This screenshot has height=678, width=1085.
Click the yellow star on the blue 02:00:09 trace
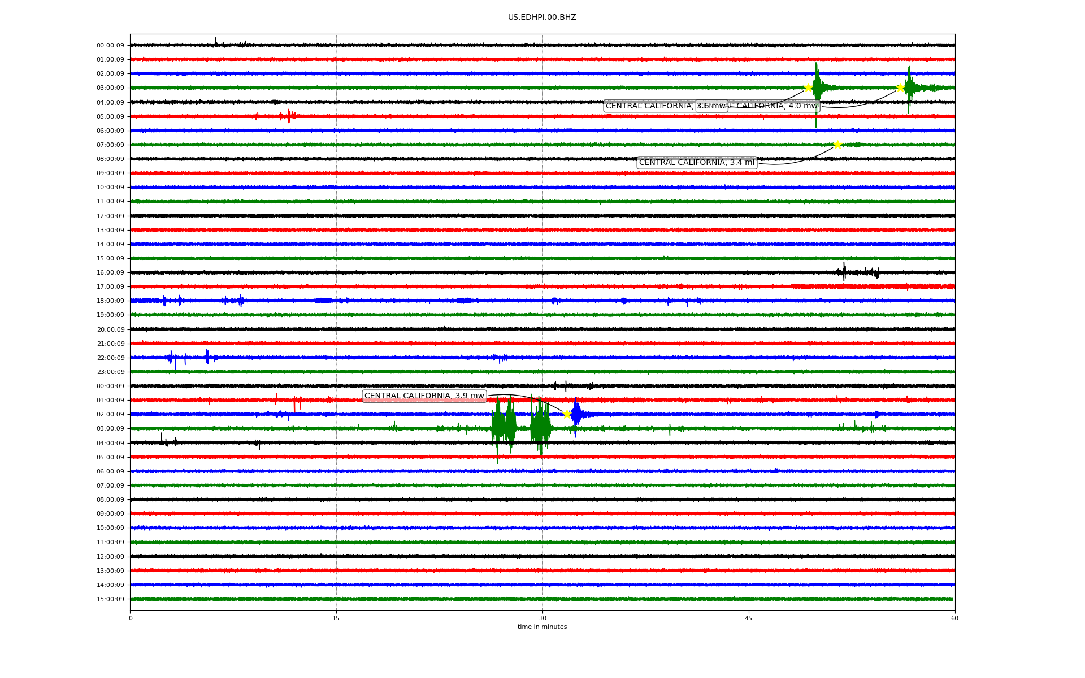pyautogui.click(x=567, y=414)
